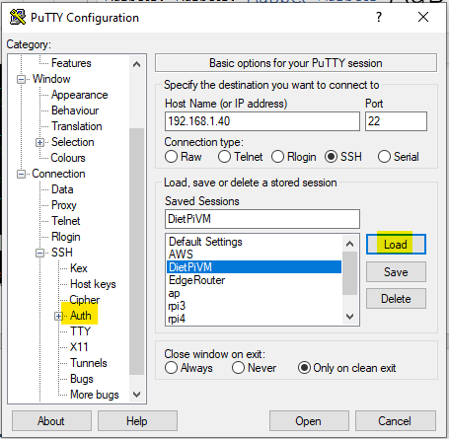Click the Host Name input field
The width and height of the screenshot is (449, 439).
pos(262,121)
